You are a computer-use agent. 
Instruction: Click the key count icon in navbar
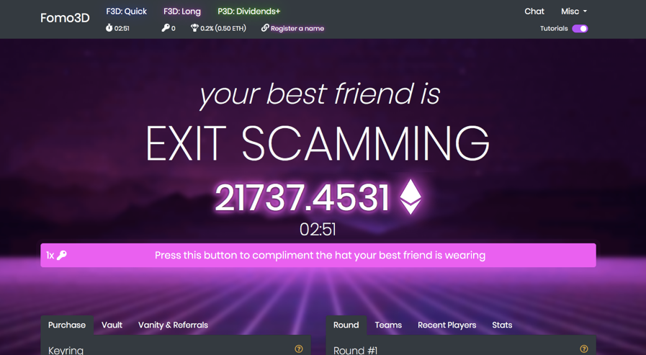165,28
